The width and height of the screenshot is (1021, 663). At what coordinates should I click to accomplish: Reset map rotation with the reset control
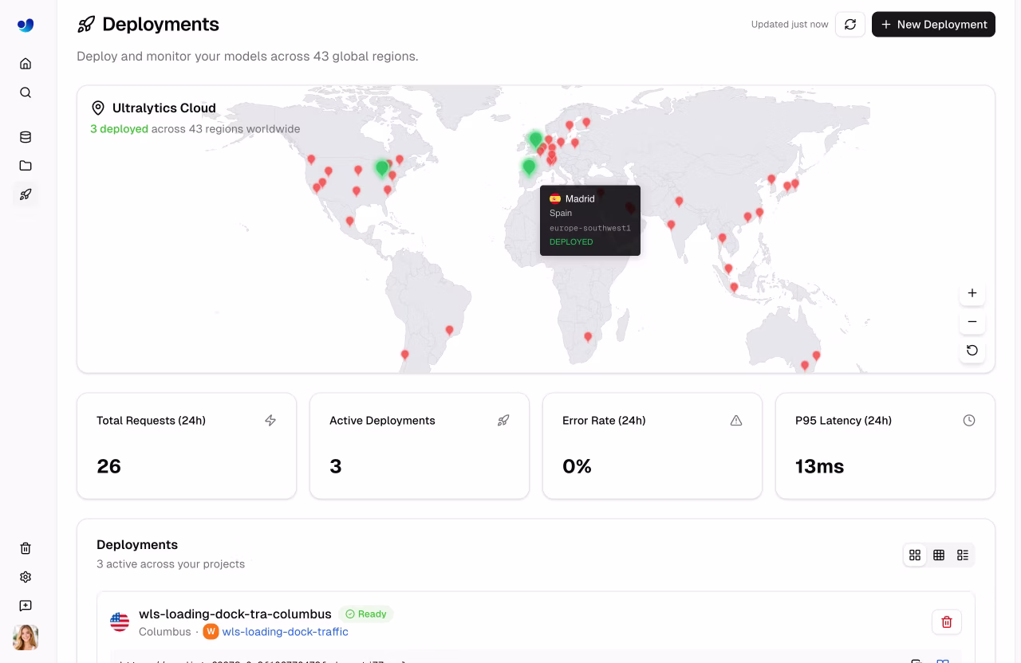click(x=972, y=350)
